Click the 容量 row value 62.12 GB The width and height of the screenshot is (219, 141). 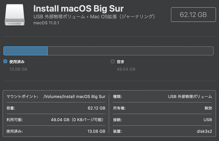pyautogui.click(x=96, y=108)
